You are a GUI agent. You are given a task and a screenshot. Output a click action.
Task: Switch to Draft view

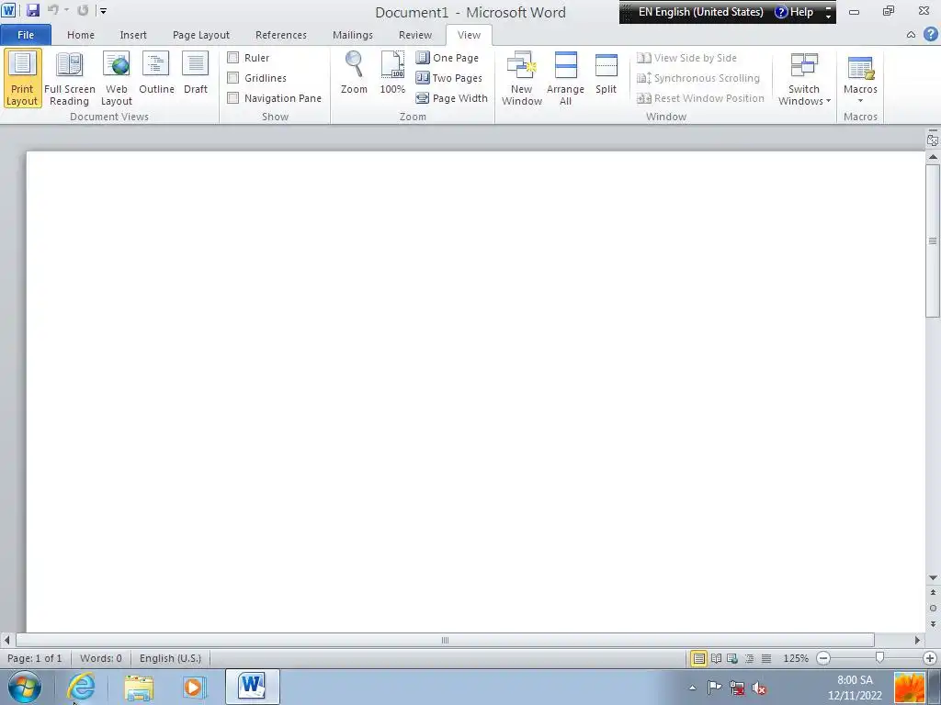point(196,73)
